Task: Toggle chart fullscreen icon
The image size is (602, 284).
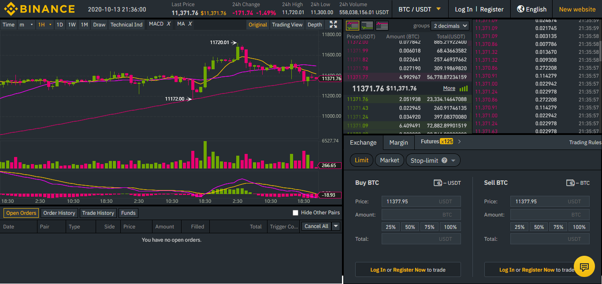Action: (334, 25)
